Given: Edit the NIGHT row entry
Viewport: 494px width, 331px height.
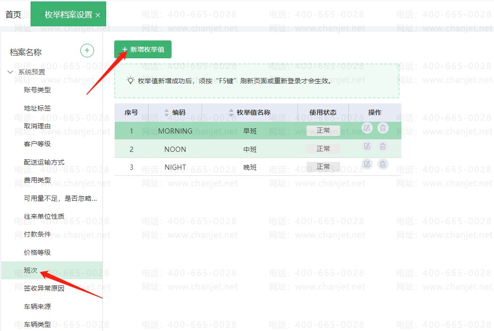Looking at the screenshot, I should (367, 164).
